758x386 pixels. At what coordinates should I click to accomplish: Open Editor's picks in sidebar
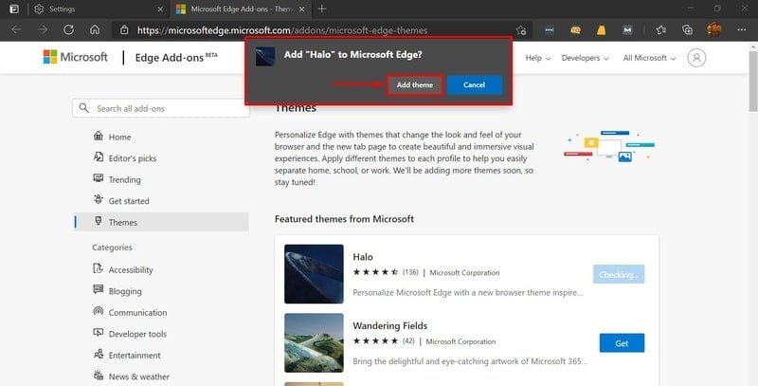point(125,158)
